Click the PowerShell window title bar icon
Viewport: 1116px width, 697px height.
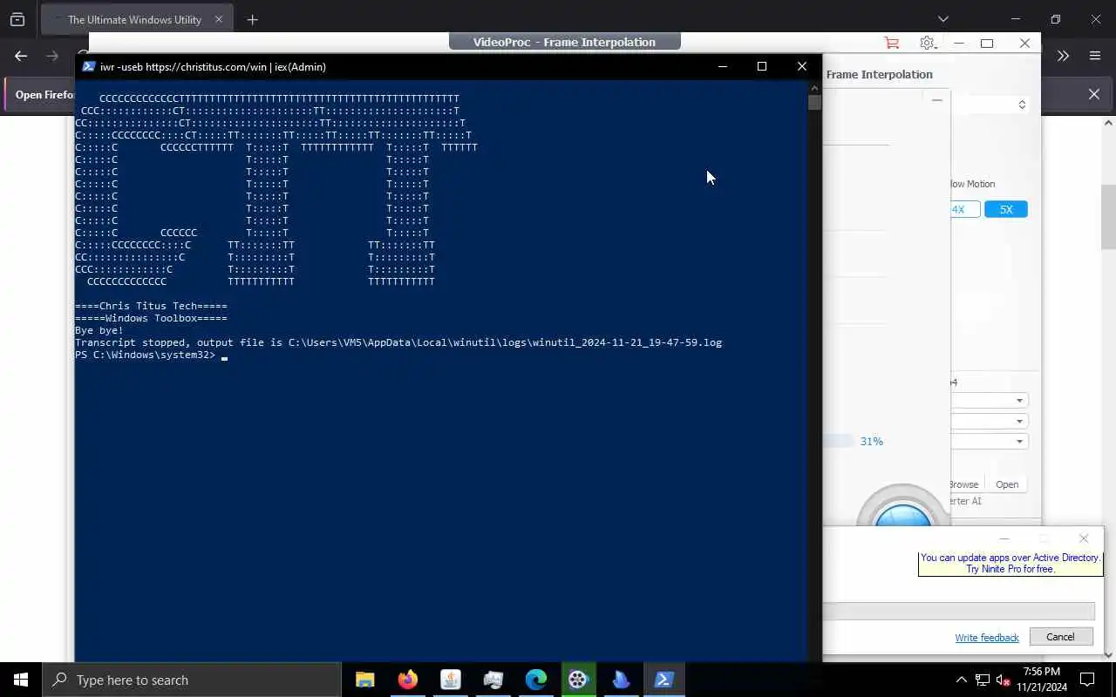tap(89, 66)
